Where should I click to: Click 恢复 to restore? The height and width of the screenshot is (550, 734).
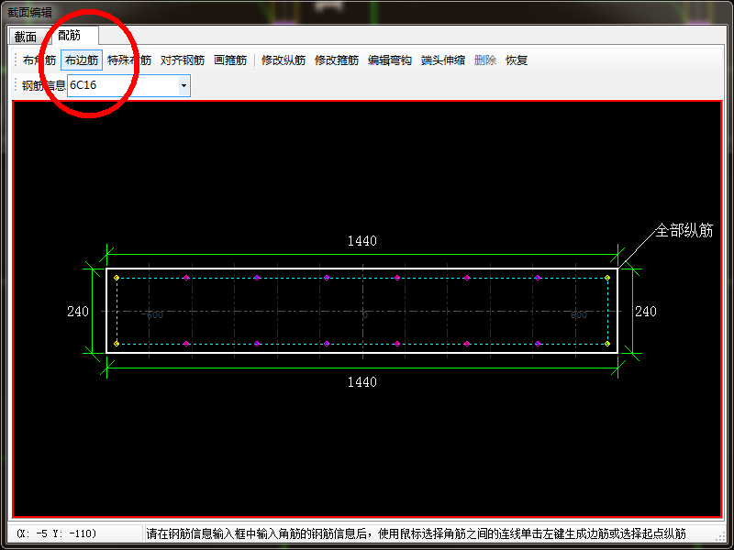click(517, 60)
